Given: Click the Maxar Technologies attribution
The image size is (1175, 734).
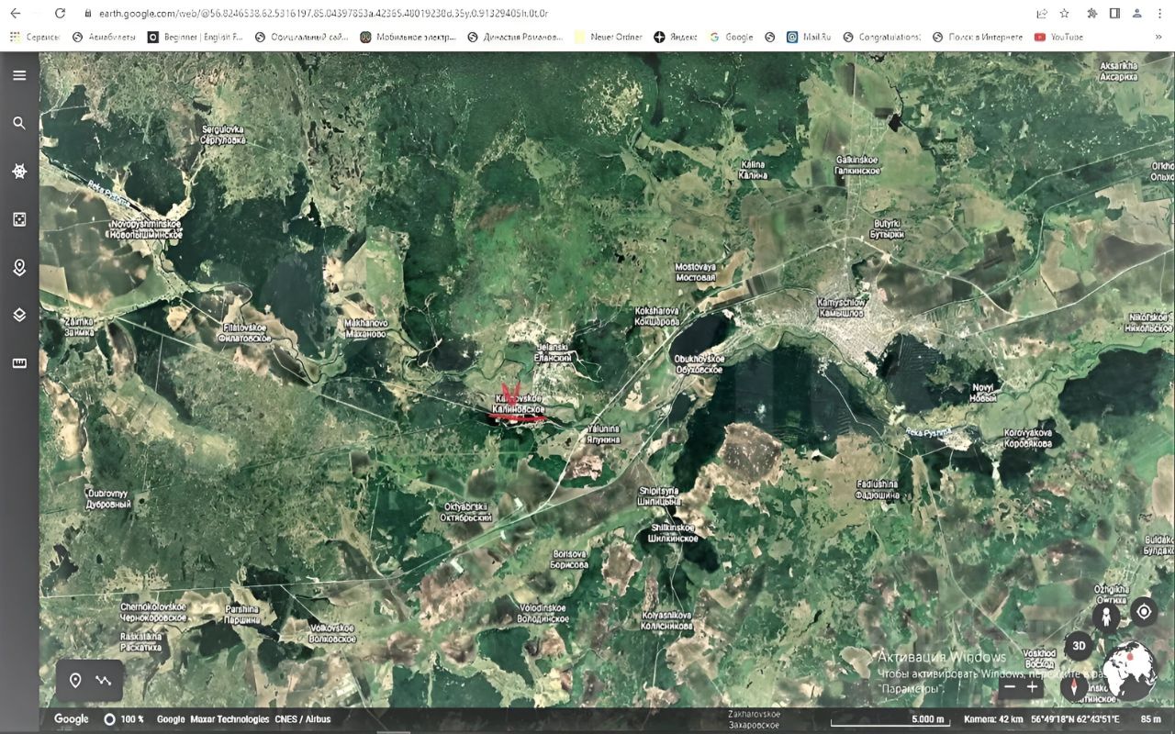Looking at the screenshot, I should (x=229, y=719).
